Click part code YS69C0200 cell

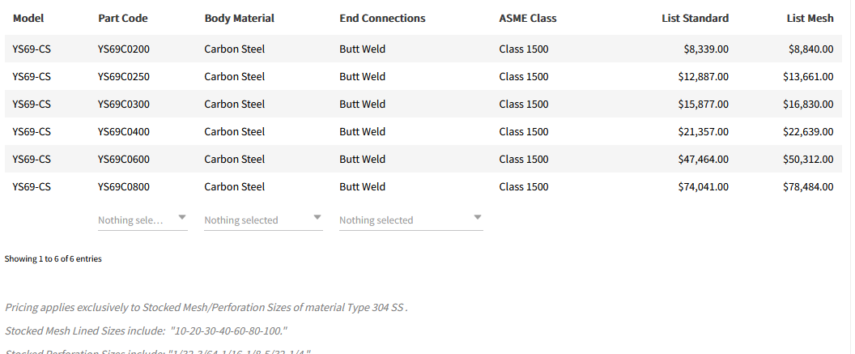coord(123,49)
